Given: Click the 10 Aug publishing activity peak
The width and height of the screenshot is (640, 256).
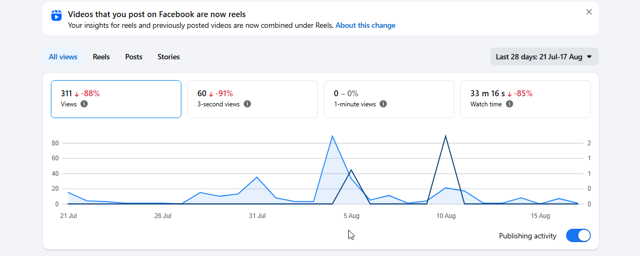Looking at the screenshot, I should pyautogui.click(x=445, y=136).
